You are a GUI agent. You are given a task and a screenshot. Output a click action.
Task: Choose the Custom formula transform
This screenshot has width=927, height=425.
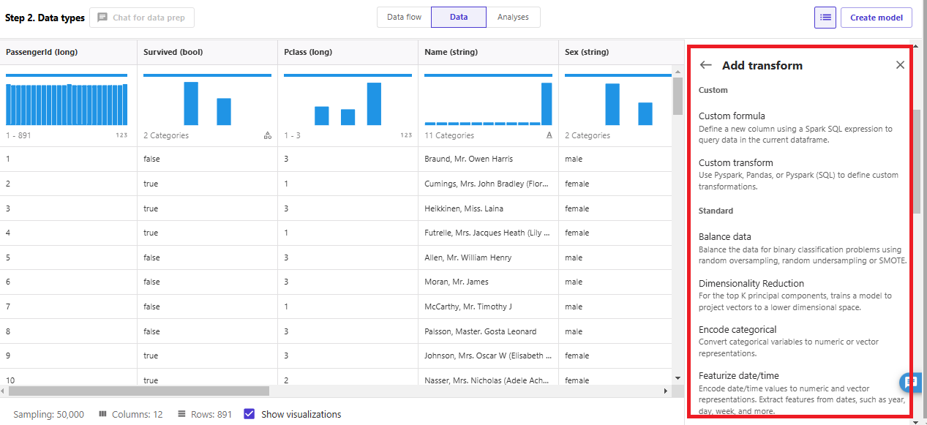[x=732, y=116]
